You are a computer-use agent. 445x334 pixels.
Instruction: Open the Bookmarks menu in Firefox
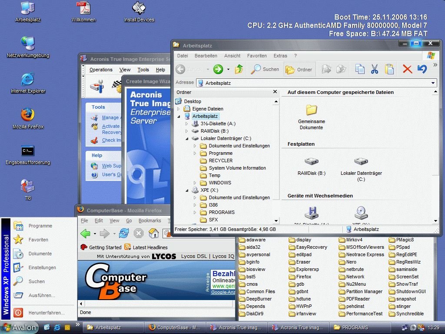pyautogui.click(x=149, y=220)
